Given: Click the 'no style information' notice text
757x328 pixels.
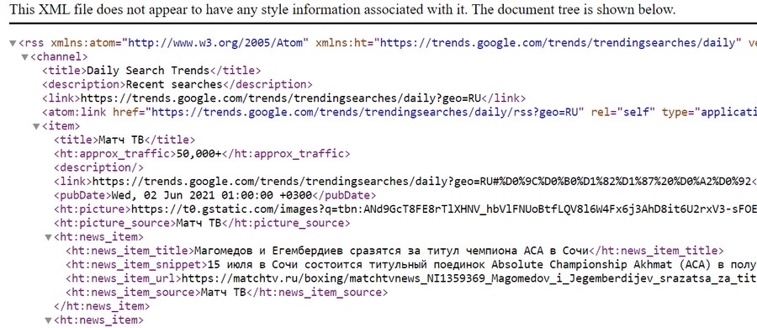Looking at the screenshot, I should click(x=343, y=9).
